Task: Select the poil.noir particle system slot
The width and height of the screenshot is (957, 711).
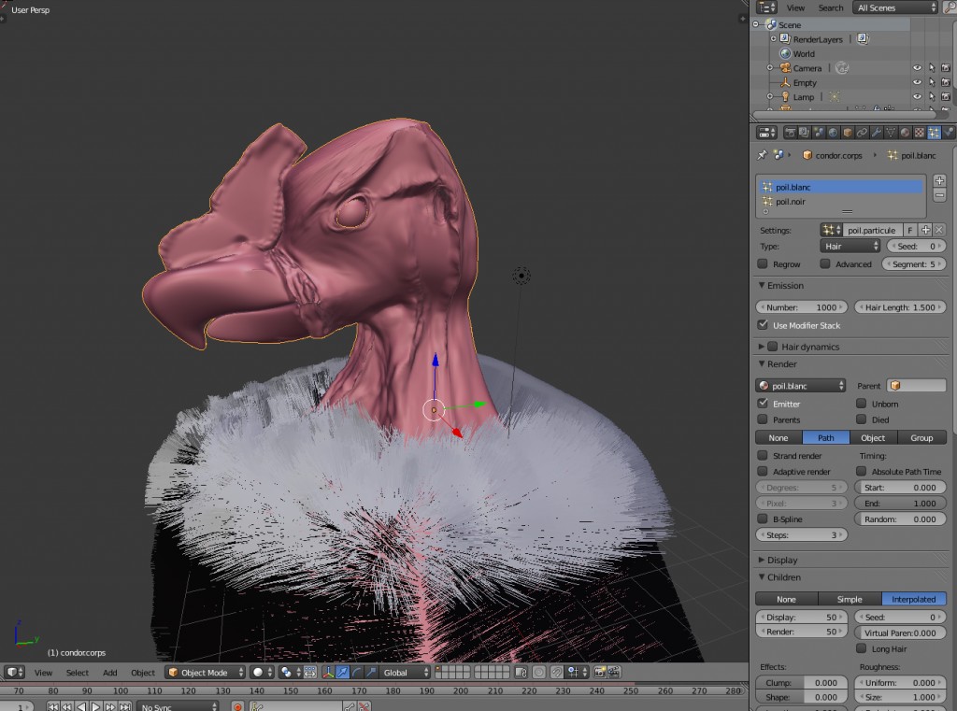Action: click(790, 201)
